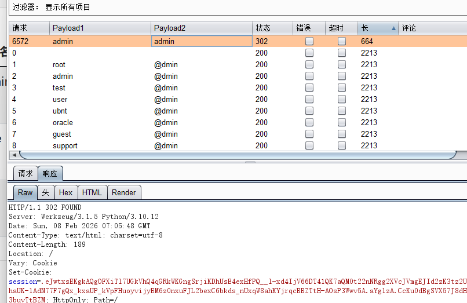Screen dimensions: 467x303
Task: Toggle 超时 checkbox for the guest row
Action: coord(342,134)
